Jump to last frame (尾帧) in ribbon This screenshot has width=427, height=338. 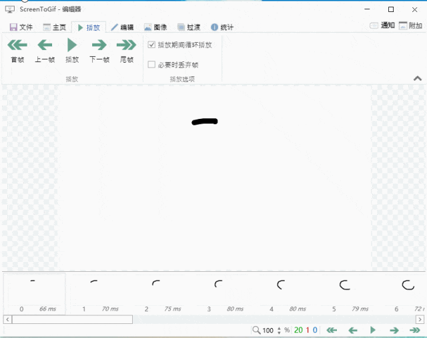[127, 51]
